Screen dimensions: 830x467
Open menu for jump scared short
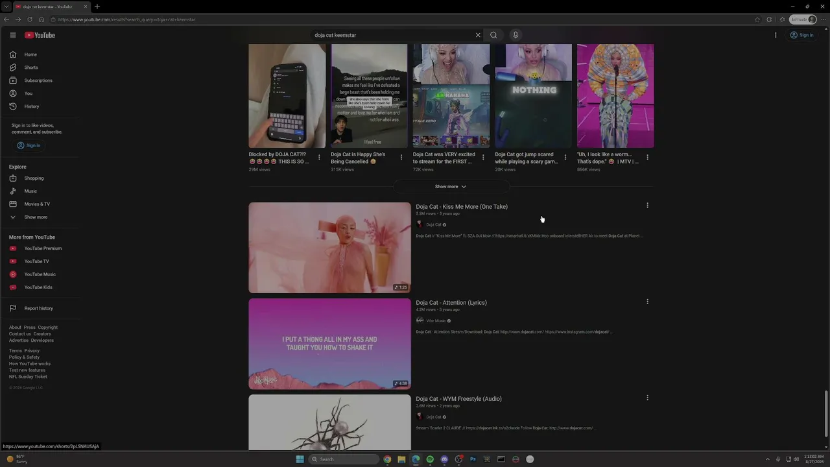565,157
